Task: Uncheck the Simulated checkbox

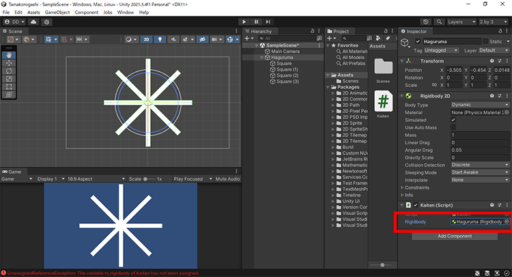Action: pyautogui.click(x=453, y=120)
